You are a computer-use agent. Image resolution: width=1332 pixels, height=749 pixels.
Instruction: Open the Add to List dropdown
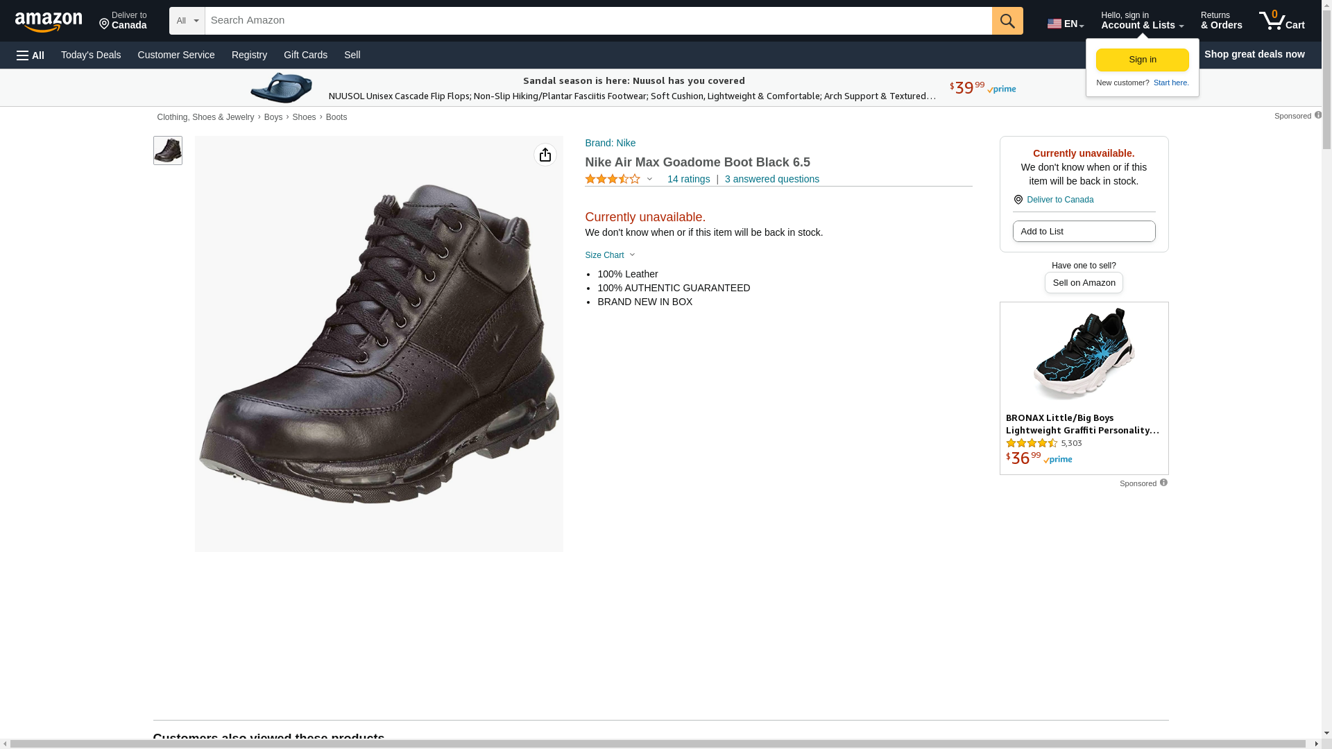click(1083, 231)
